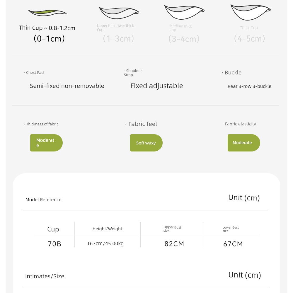This screenshot has height=293, width=293.
Task: Select the (0-1cm) thickness label
Action: tap(49, 39)
